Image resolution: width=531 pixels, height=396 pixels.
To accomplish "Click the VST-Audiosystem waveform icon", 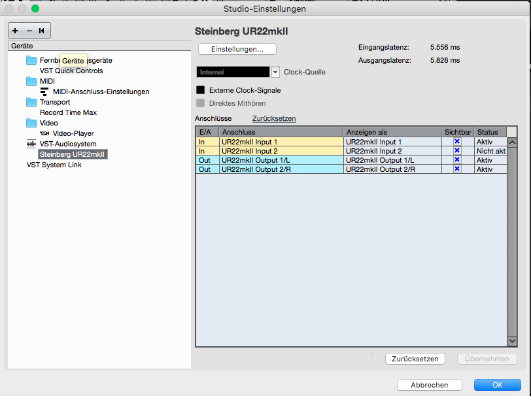I will point(31,144).
